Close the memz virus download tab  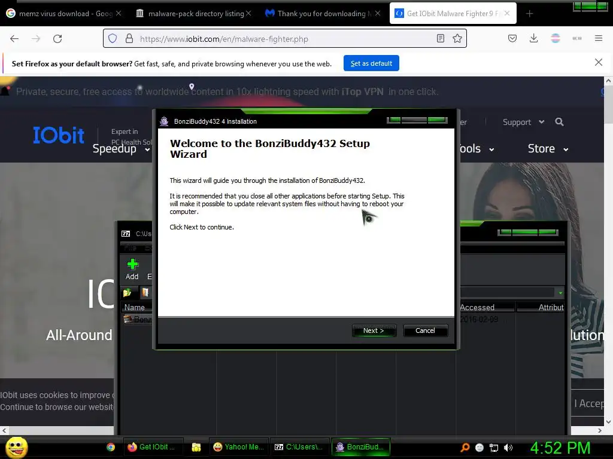click(x=119, y=13)
